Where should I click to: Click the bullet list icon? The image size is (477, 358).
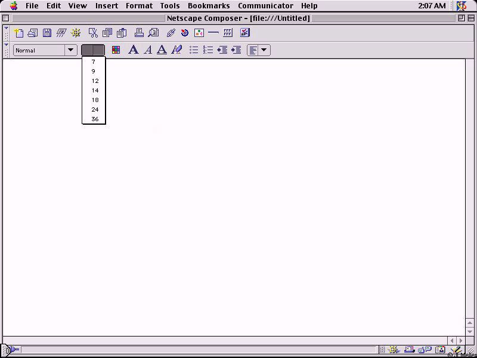tap(193, 50)
